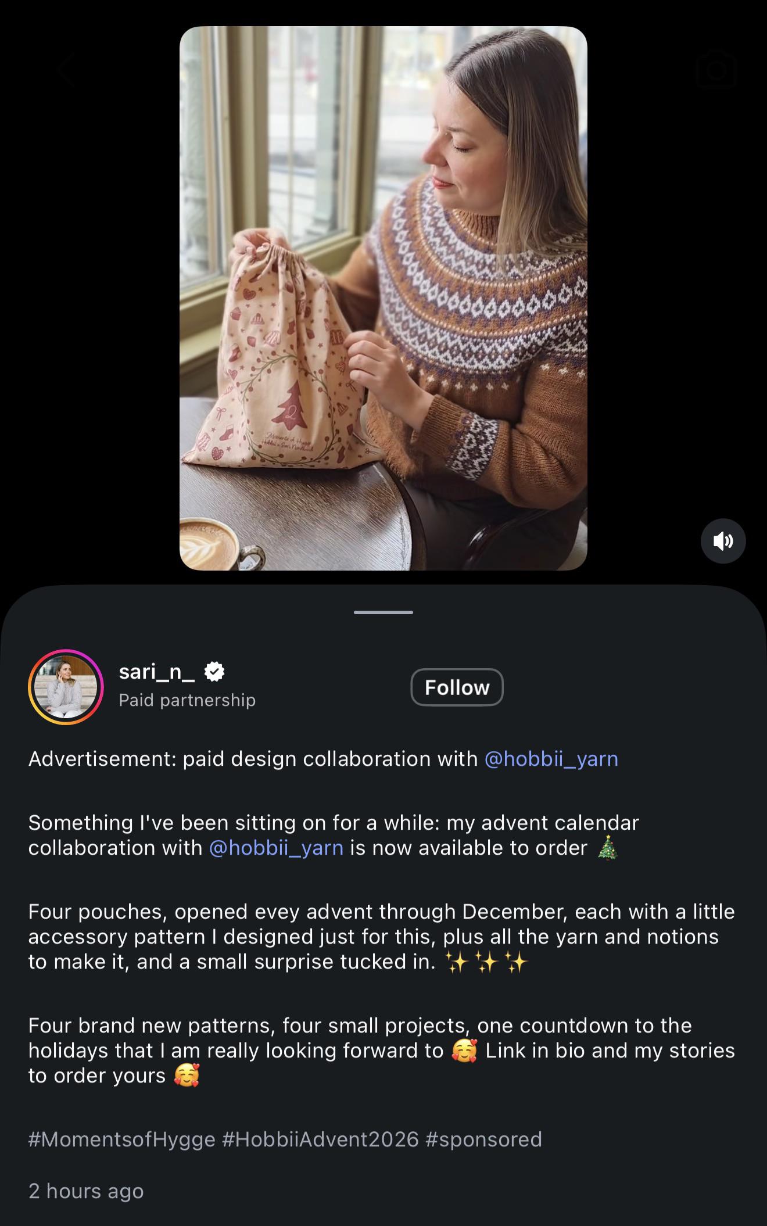Open the sari_n_ username profile
767x1226 pixels.
tap(157, 672)
